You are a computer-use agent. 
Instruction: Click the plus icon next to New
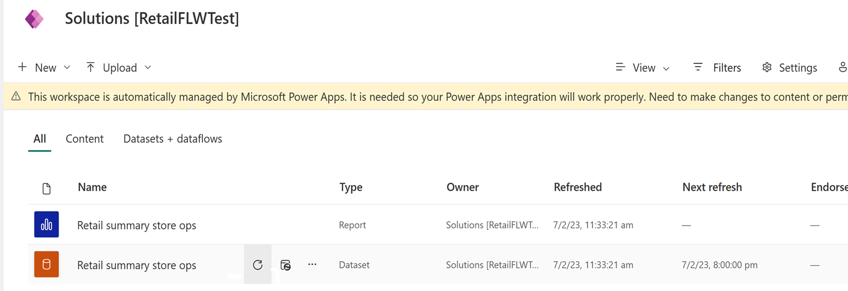[x=22, y=67]
